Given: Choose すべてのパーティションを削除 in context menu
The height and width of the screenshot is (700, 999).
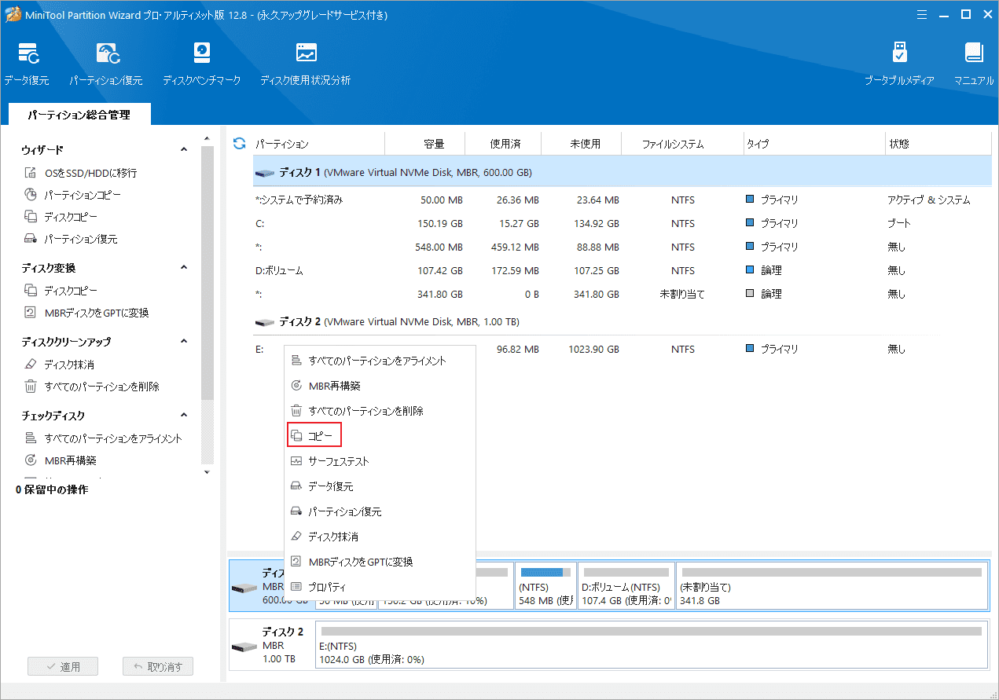Looking at the screenshot, I should tap(380, 411).
